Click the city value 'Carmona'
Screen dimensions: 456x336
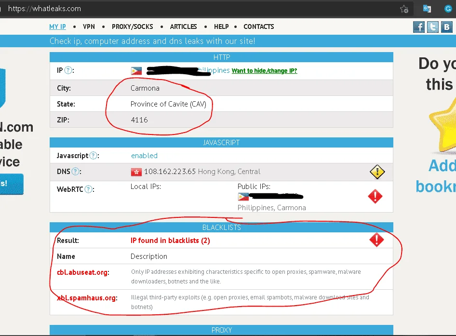pyautogui.click(x=145, y=88)
